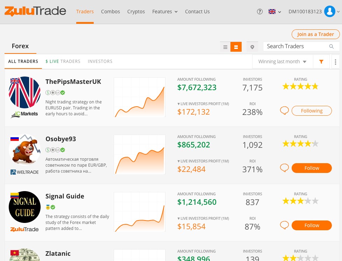Open the three-dot more options menu
This screenshot has height=261, width=342.
tap(335, 61)
